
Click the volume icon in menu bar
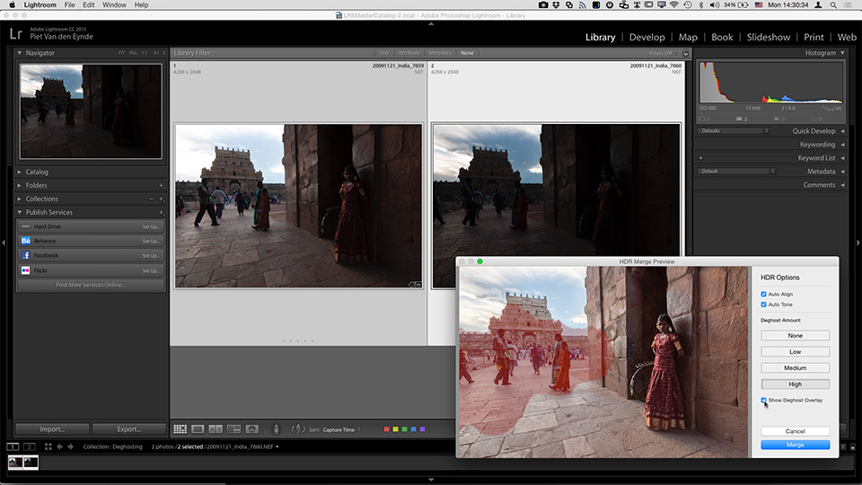pos(714,5)
